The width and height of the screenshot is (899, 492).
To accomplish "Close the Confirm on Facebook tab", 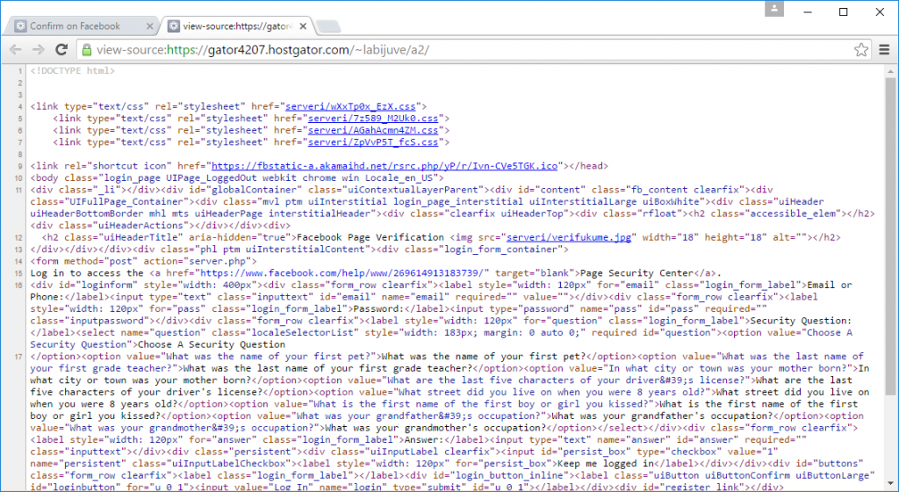I will click(149, 25).
